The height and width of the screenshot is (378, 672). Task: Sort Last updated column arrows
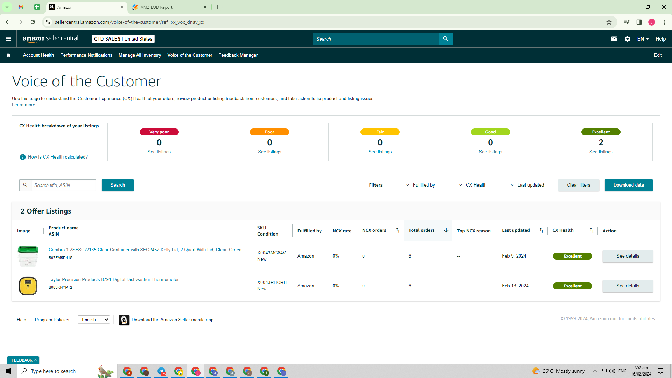pos(541,230)
